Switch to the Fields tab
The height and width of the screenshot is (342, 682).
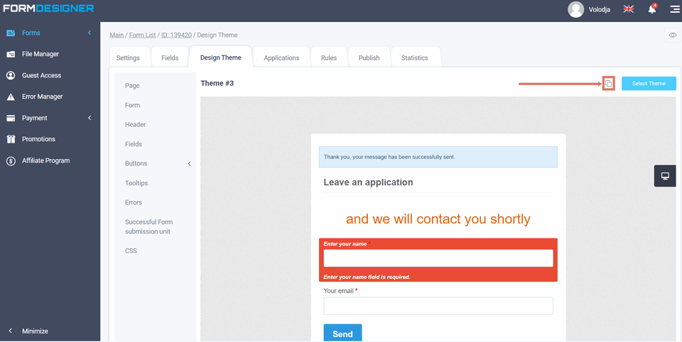pyautogui.click(x=170, y=57)
